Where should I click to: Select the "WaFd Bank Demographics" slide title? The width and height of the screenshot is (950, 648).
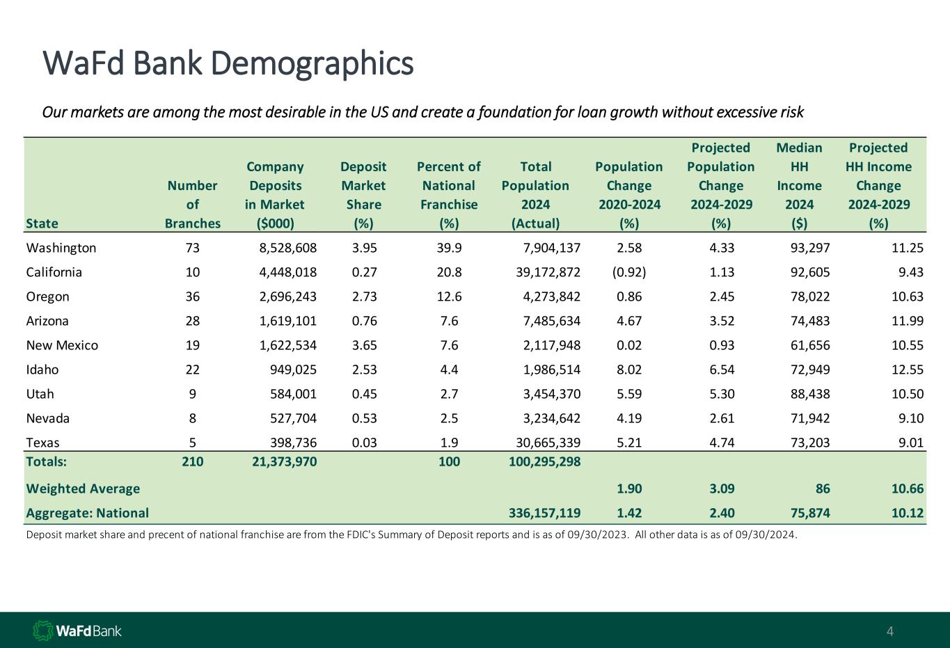click(x=228, y=63)
